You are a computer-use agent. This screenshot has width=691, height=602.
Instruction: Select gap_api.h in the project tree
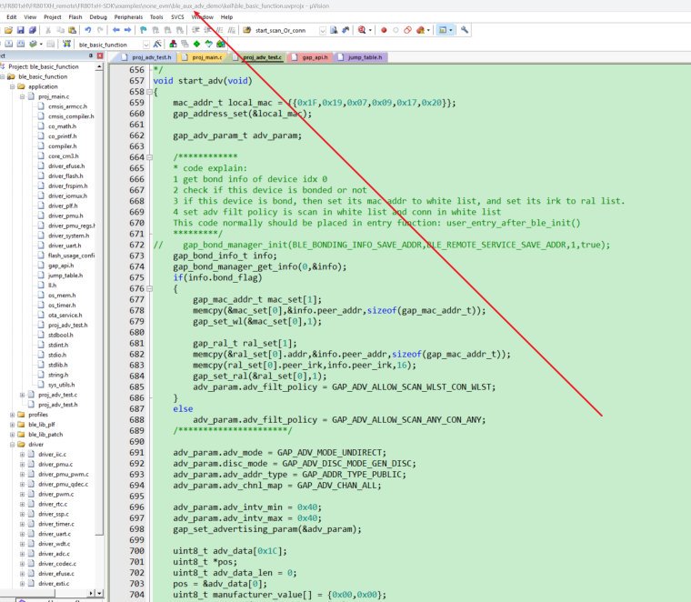pos(60,266)
